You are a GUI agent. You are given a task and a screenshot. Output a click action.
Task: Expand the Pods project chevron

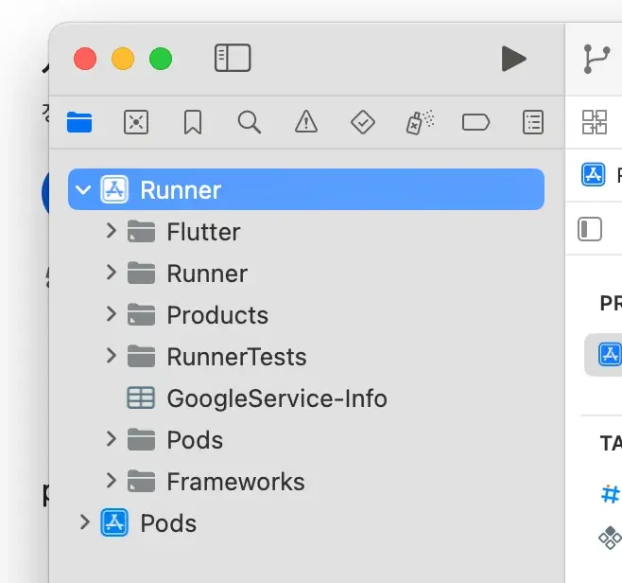(x=84, y=522)
